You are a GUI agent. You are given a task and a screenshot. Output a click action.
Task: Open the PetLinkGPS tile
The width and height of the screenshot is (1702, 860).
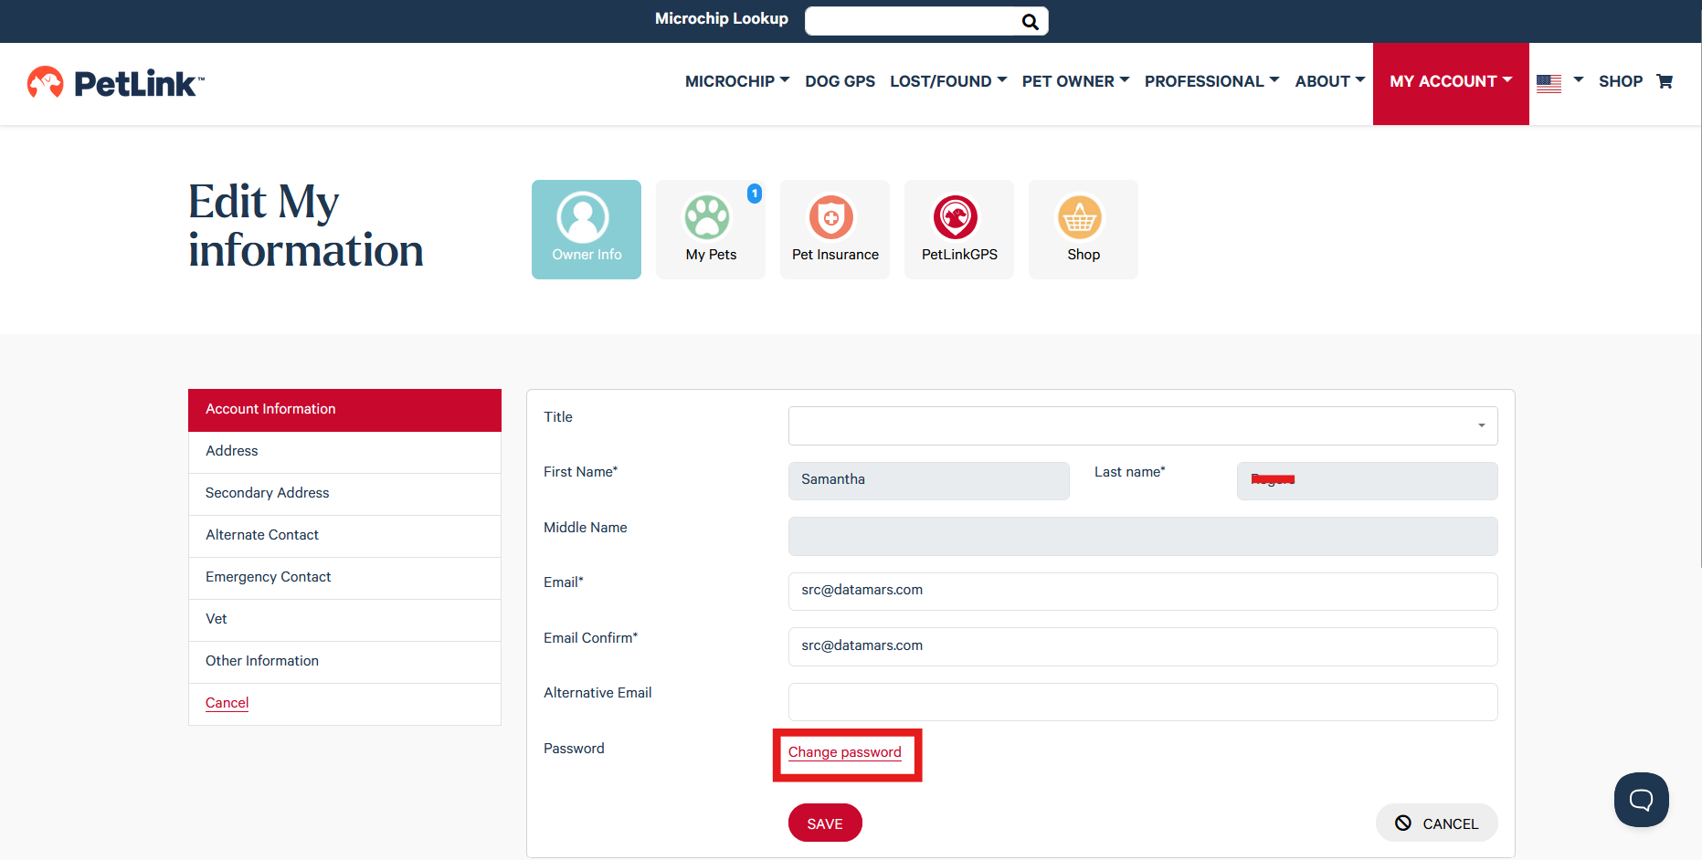pyautogui.click(x=959, y=229)
